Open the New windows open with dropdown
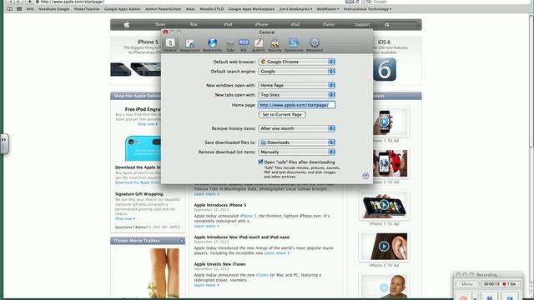Image resolution: width=534 pixels, height=300 pixels. [x=297, y=85]
